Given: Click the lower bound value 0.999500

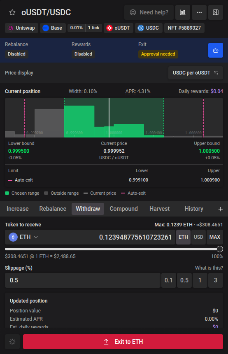Looking at the screenshot, I should tap(19, 151).
